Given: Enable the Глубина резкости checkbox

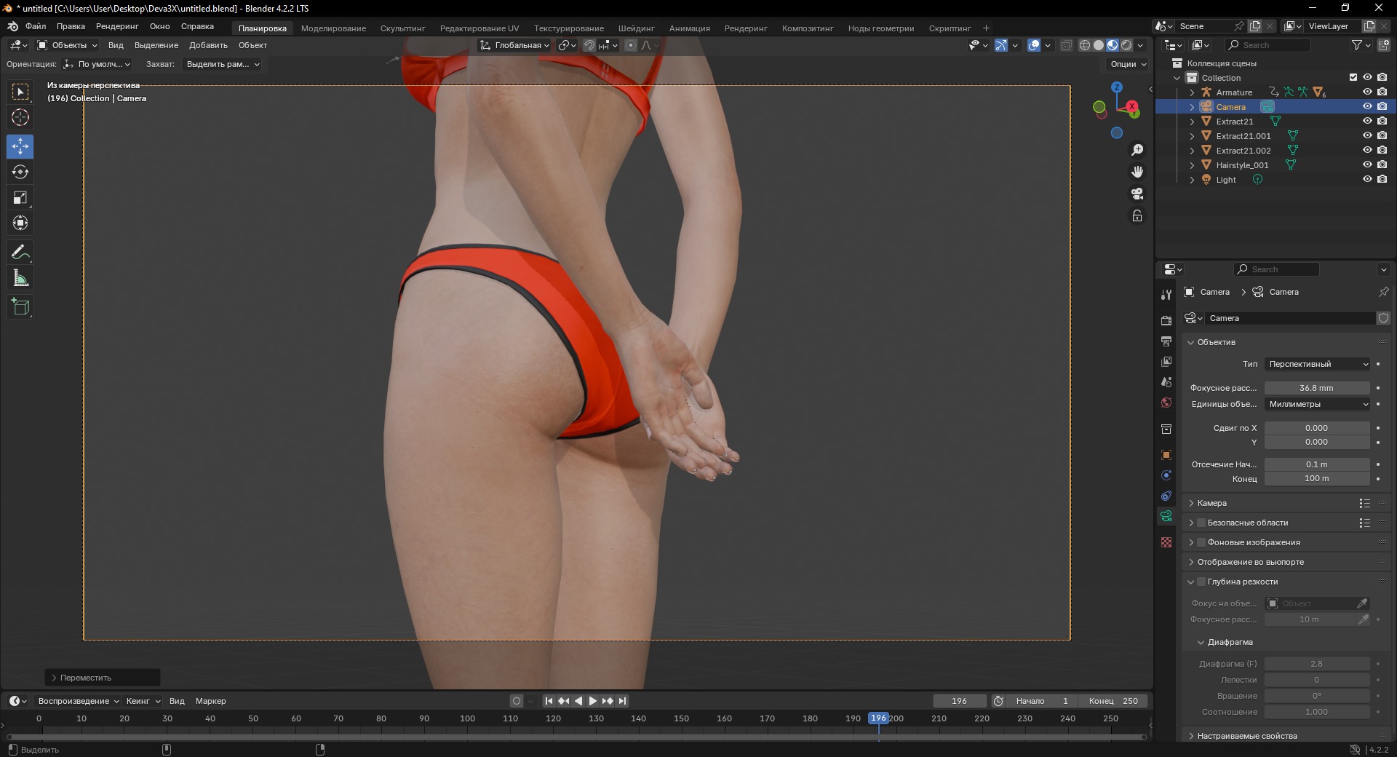Looking at the screenshot, I should pyautogui.click(x=1201, y=582).
